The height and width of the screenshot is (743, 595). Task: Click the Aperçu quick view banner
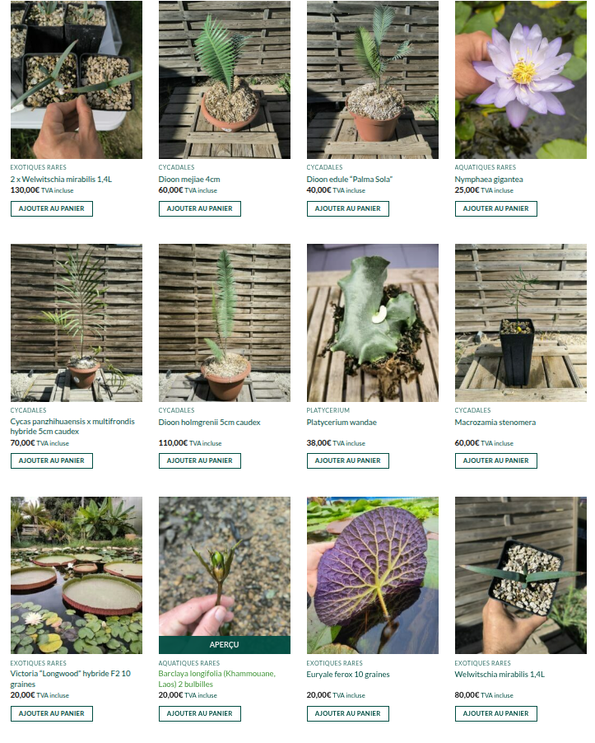225,645
